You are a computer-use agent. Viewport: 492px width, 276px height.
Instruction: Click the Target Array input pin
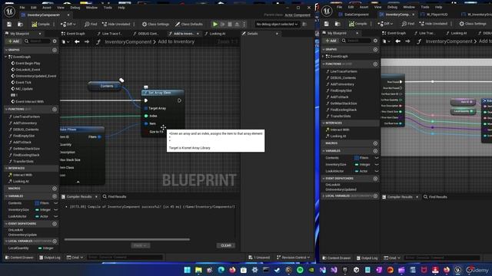pos(146,108)
